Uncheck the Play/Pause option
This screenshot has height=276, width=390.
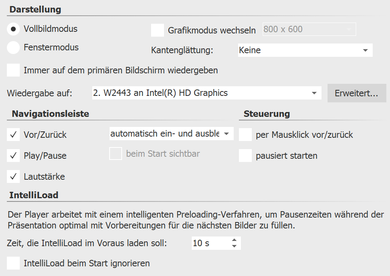point(12,156)
